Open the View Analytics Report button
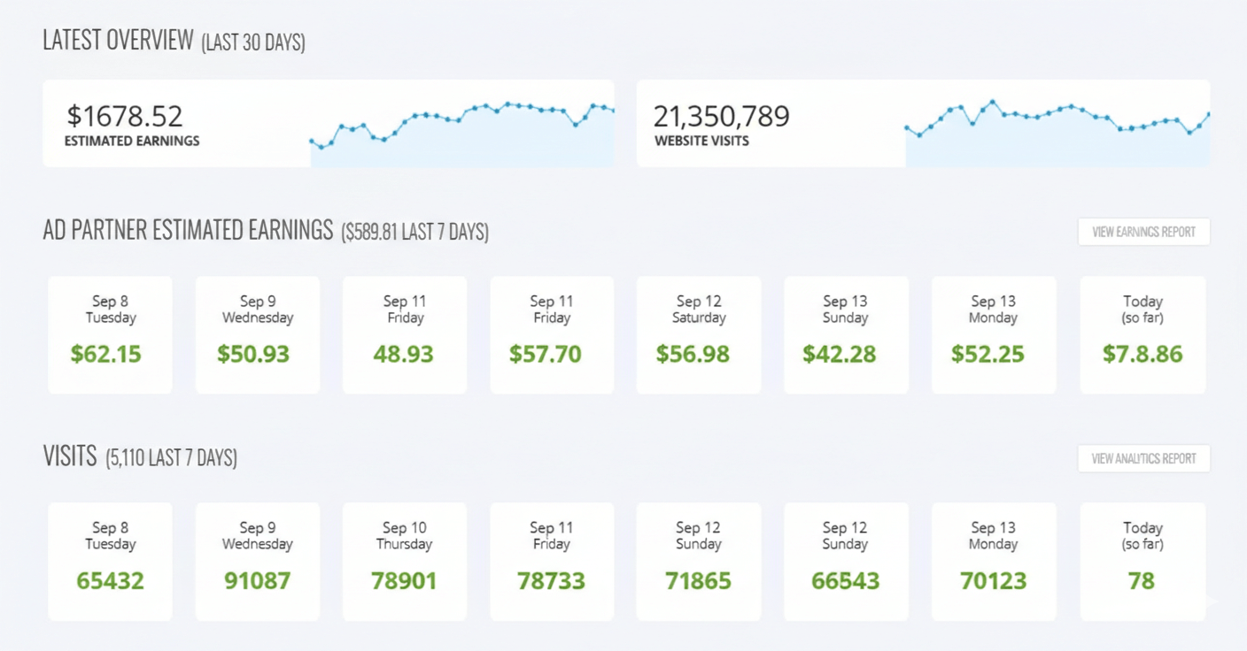Image resolution: width=1247 pixels, height=651 pixels. coord(1143,458)
